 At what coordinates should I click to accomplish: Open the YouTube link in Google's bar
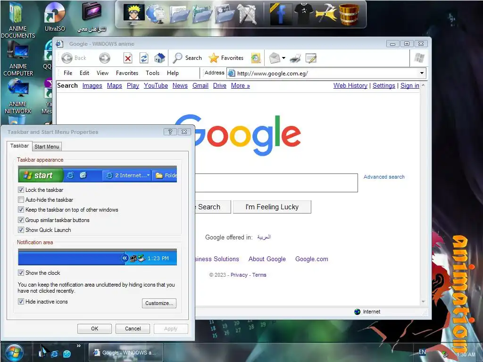click(x=156, y=86)
